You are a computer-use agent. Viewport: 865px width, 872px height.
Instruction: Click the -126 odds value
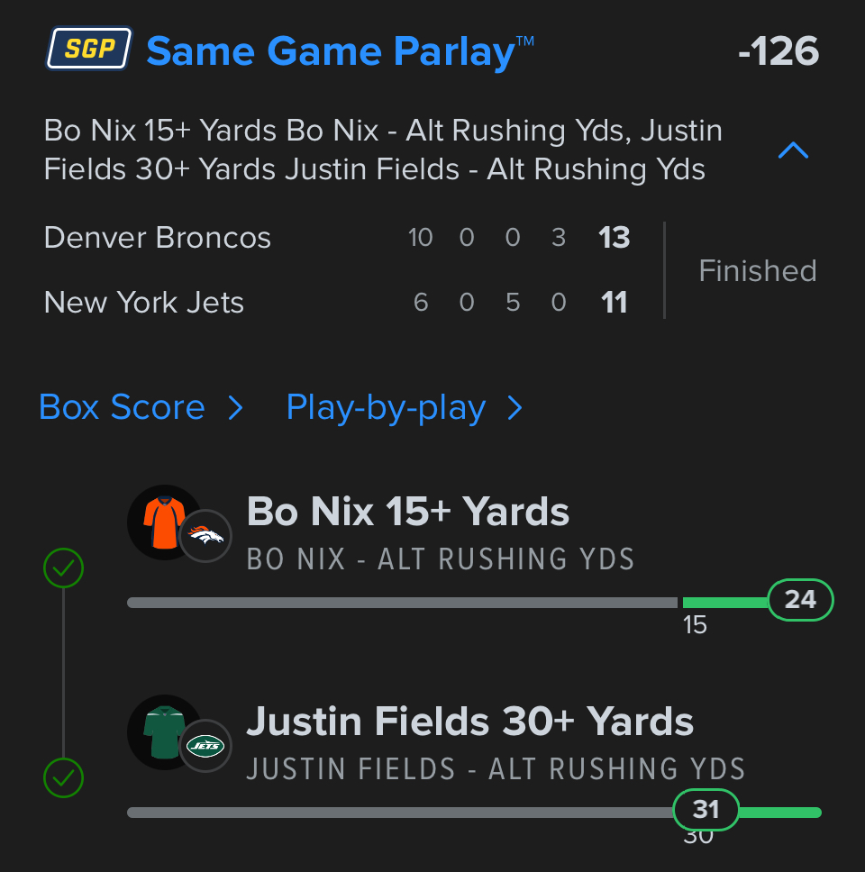[x=778, y=51]
